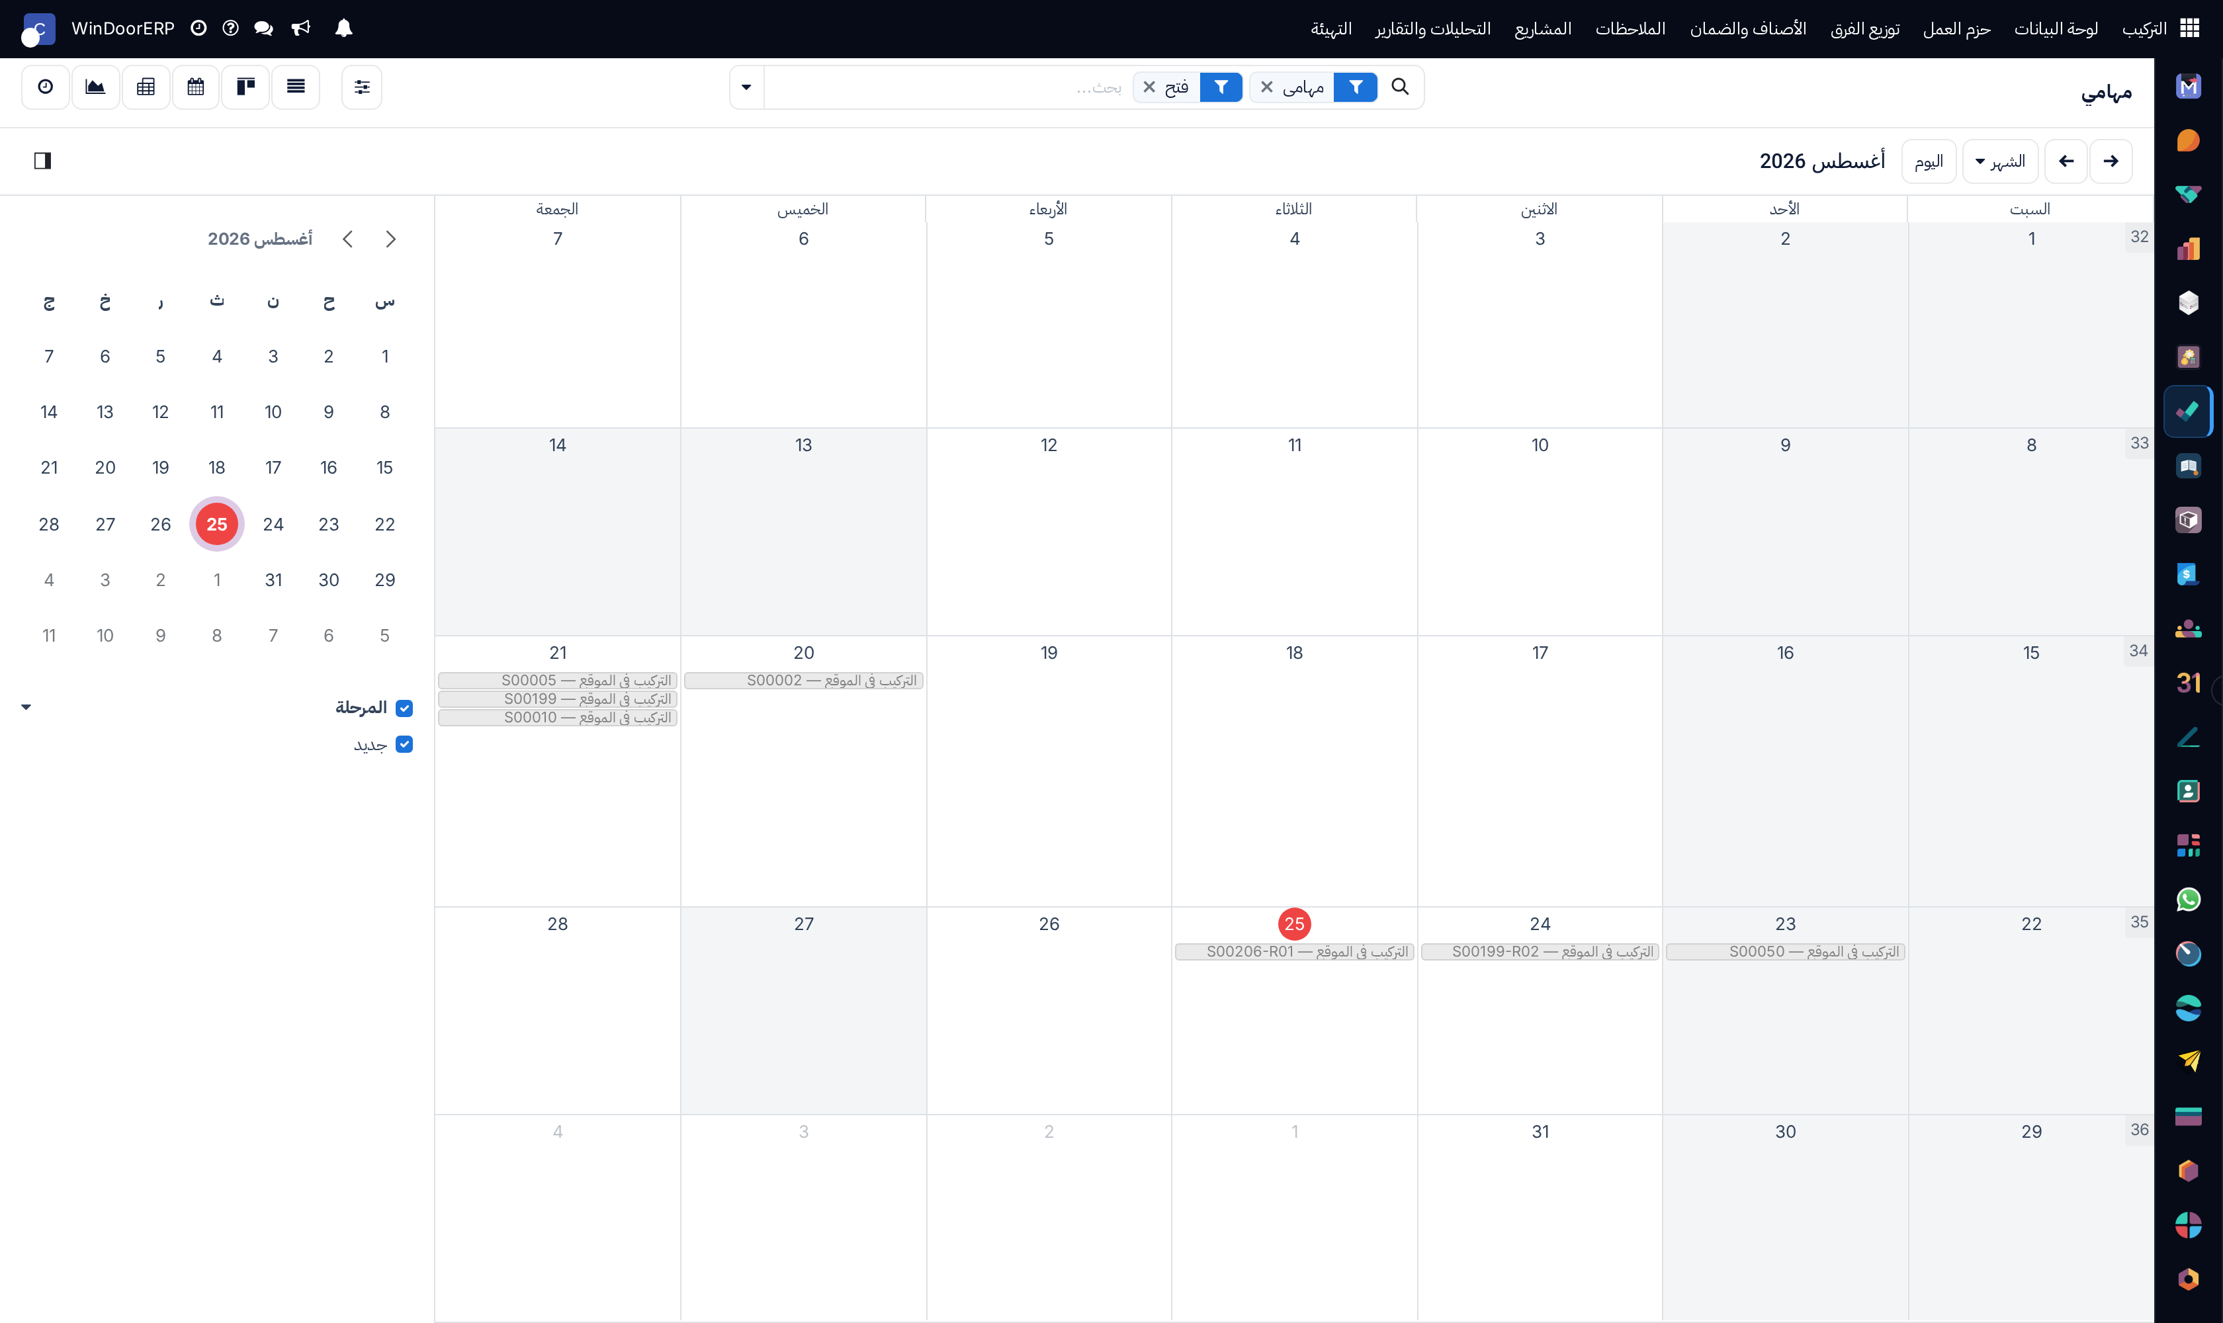The height and width of the screenshot is (1323, 2223).
Task: Click mini calendar right chevron
Action: (x=390, y=239)
